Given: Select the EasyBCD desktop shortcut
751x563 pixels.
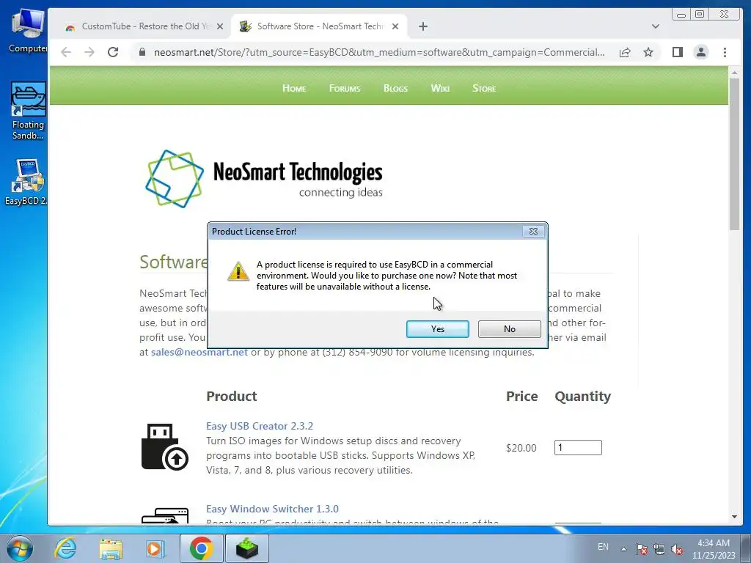Looking at the screenshot, I should [26, 182].
